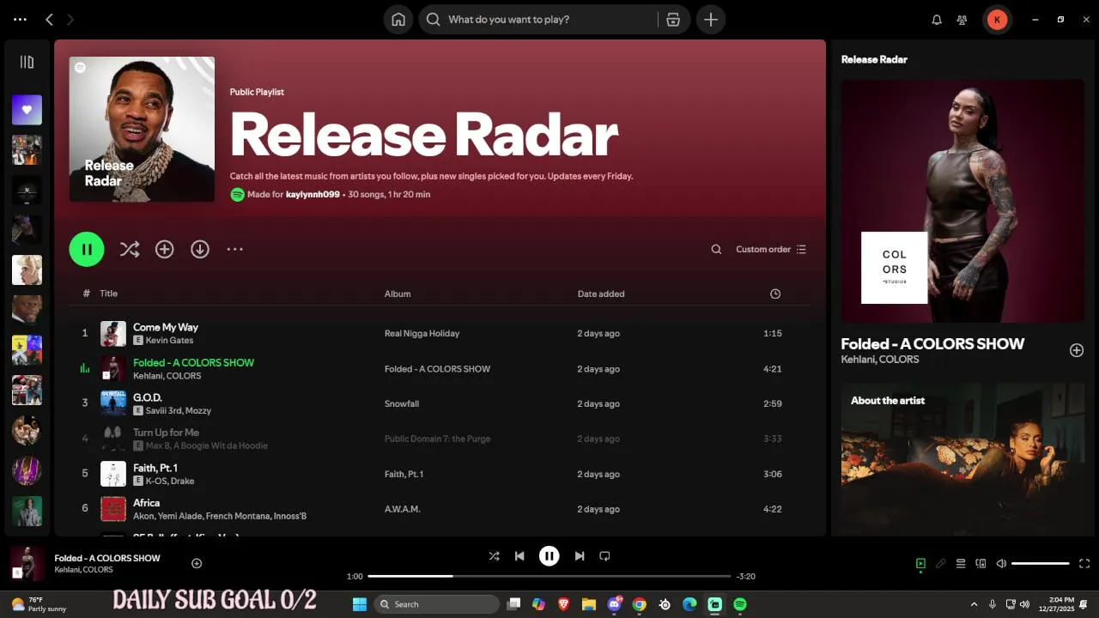
Task: Seek in the song progress bar
Action: (549, 576)
